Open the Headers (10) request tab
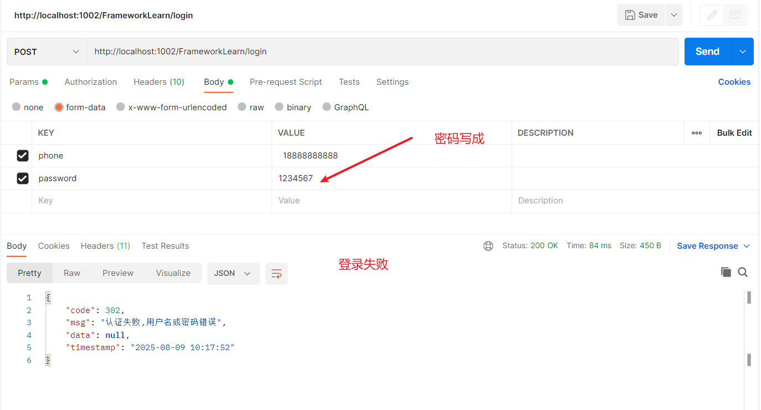 click(x=159, y=82)
